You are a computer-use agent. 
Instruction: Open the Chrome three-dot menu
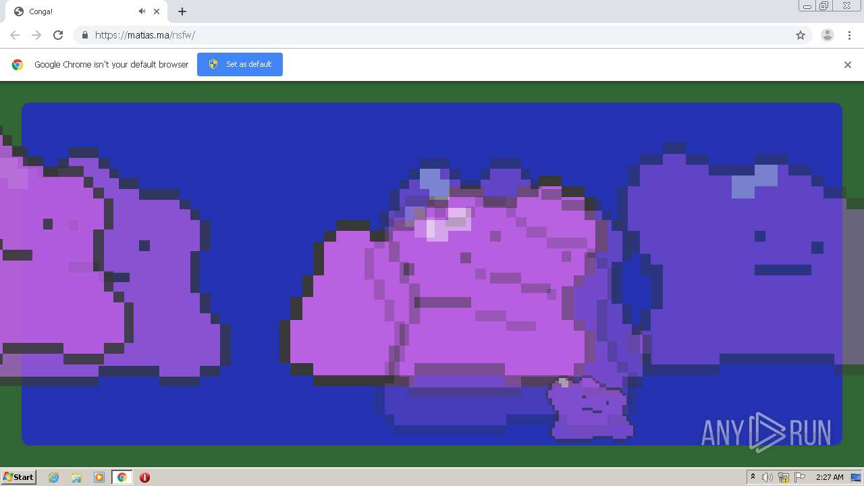pyautogui.click(x=849, y=35)
